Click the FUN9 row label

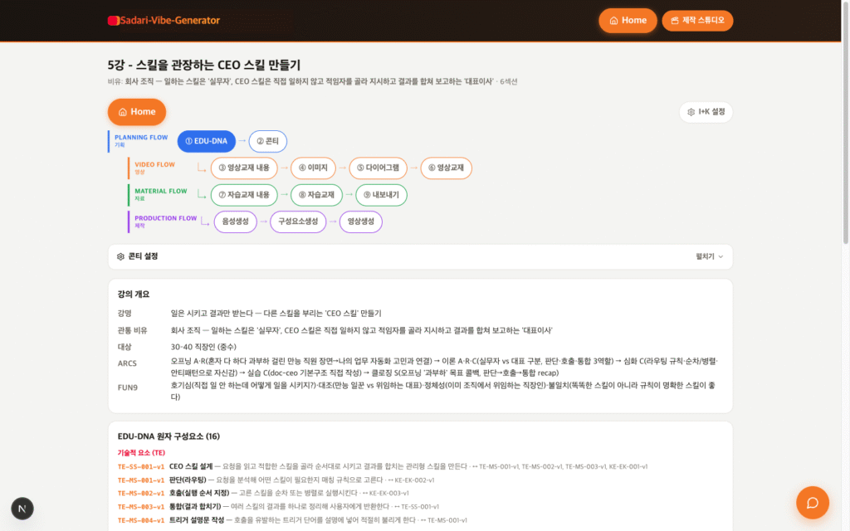[x=127, y=388]
